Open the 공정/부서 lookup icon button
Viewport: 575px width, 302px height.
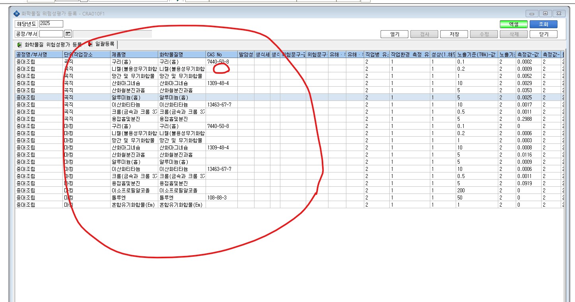click(x=68, y=34)
